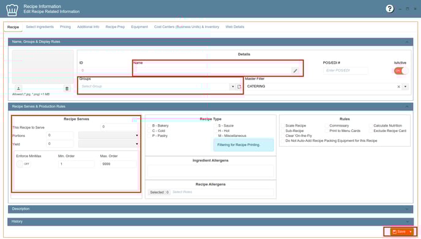Open Cost Centers & Inventory tab
The height and width of the screenshot is (239, 421).
click(x=187, y=27)
